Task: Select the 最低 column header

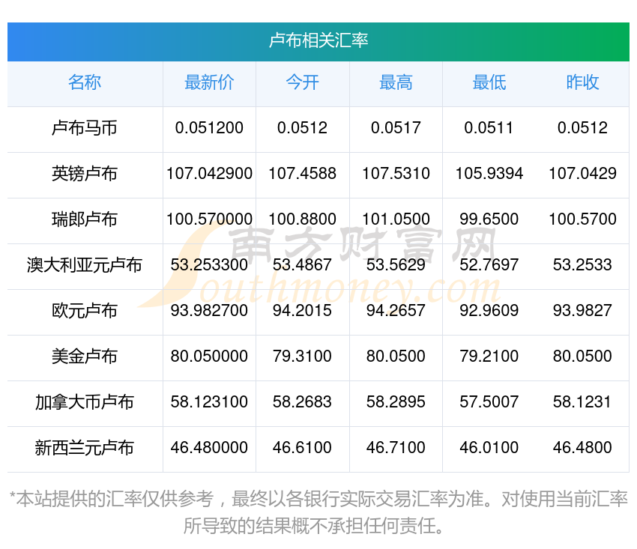Action: pos(489,82)
